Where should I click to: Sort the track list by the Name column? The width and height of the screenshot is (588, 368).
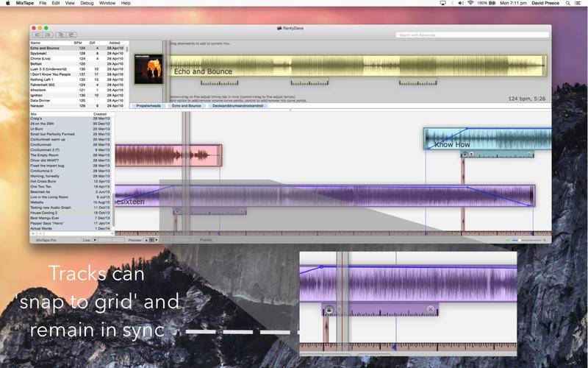click(35, 43)
